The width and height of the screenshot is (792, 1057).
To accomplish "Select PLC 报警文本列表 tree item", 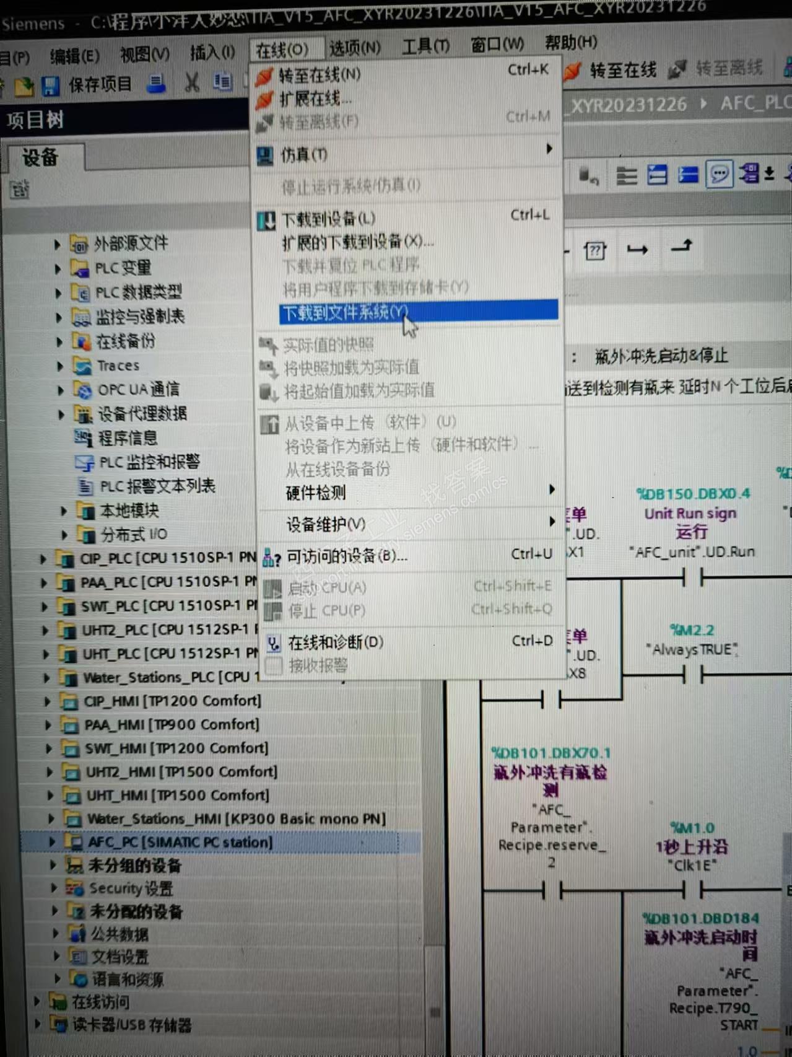I will point(157,486).
